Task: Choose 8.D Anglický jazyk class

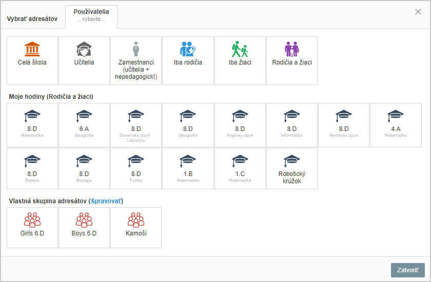Action: click(240, 125)
